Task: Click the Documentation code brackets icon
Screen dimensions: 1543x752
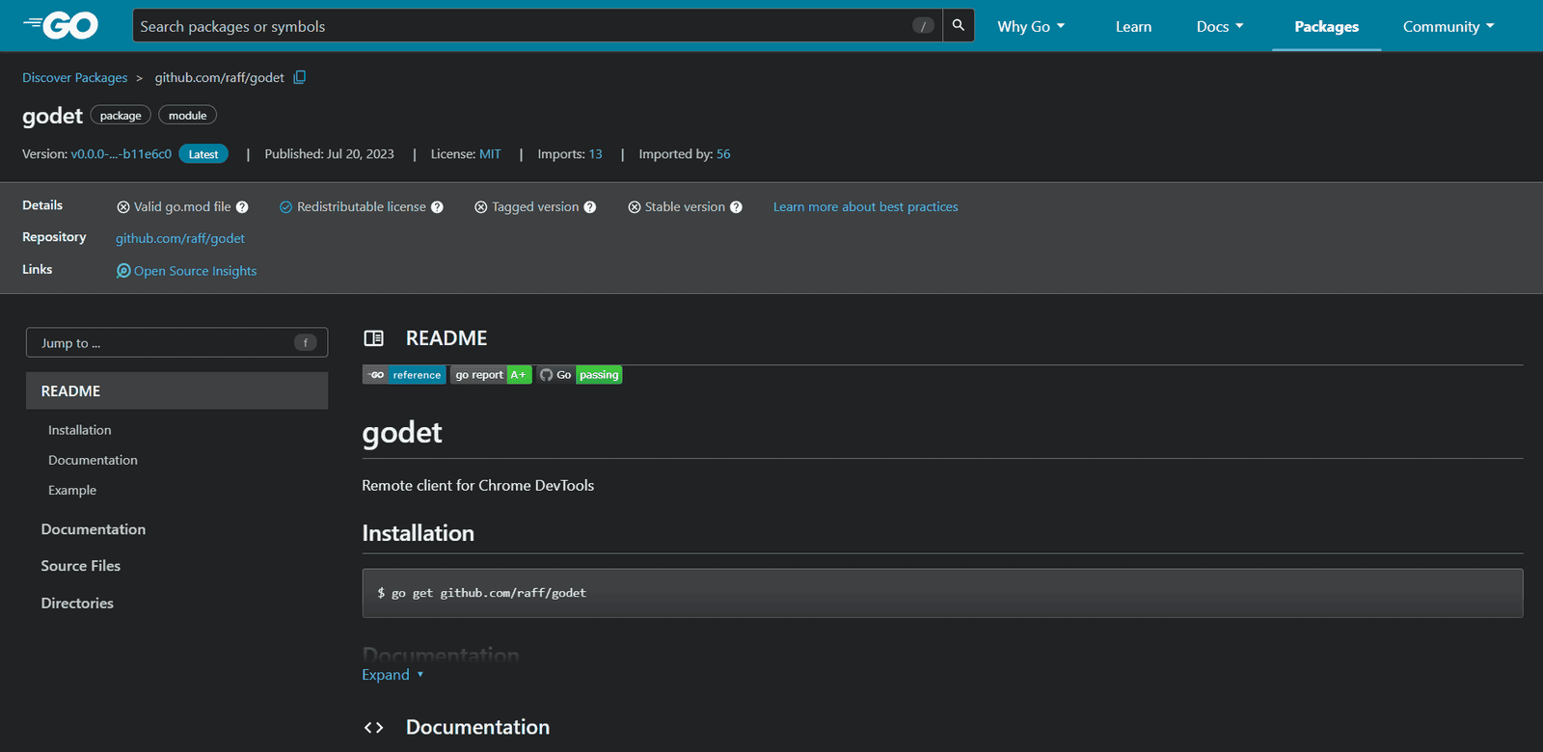Action: pos(374,728)
